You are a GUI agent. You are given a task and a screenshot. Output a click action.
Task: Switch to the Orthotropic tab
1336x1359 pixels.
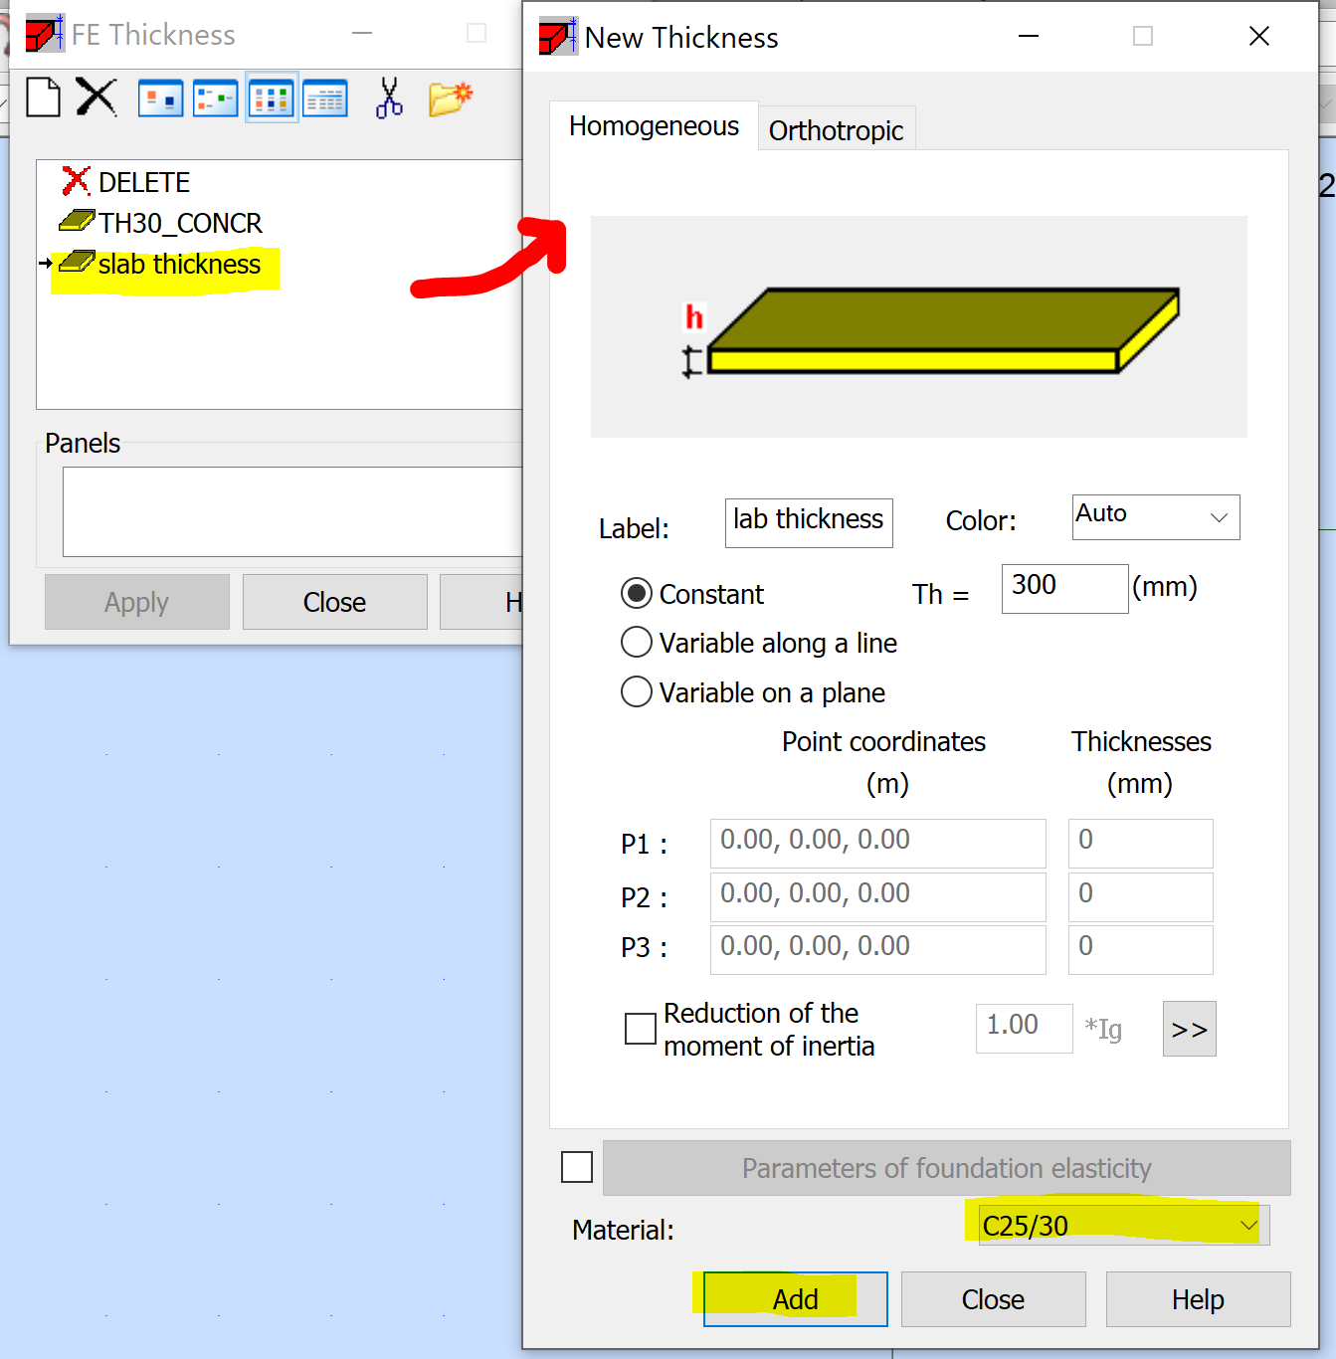pos(836,129)
